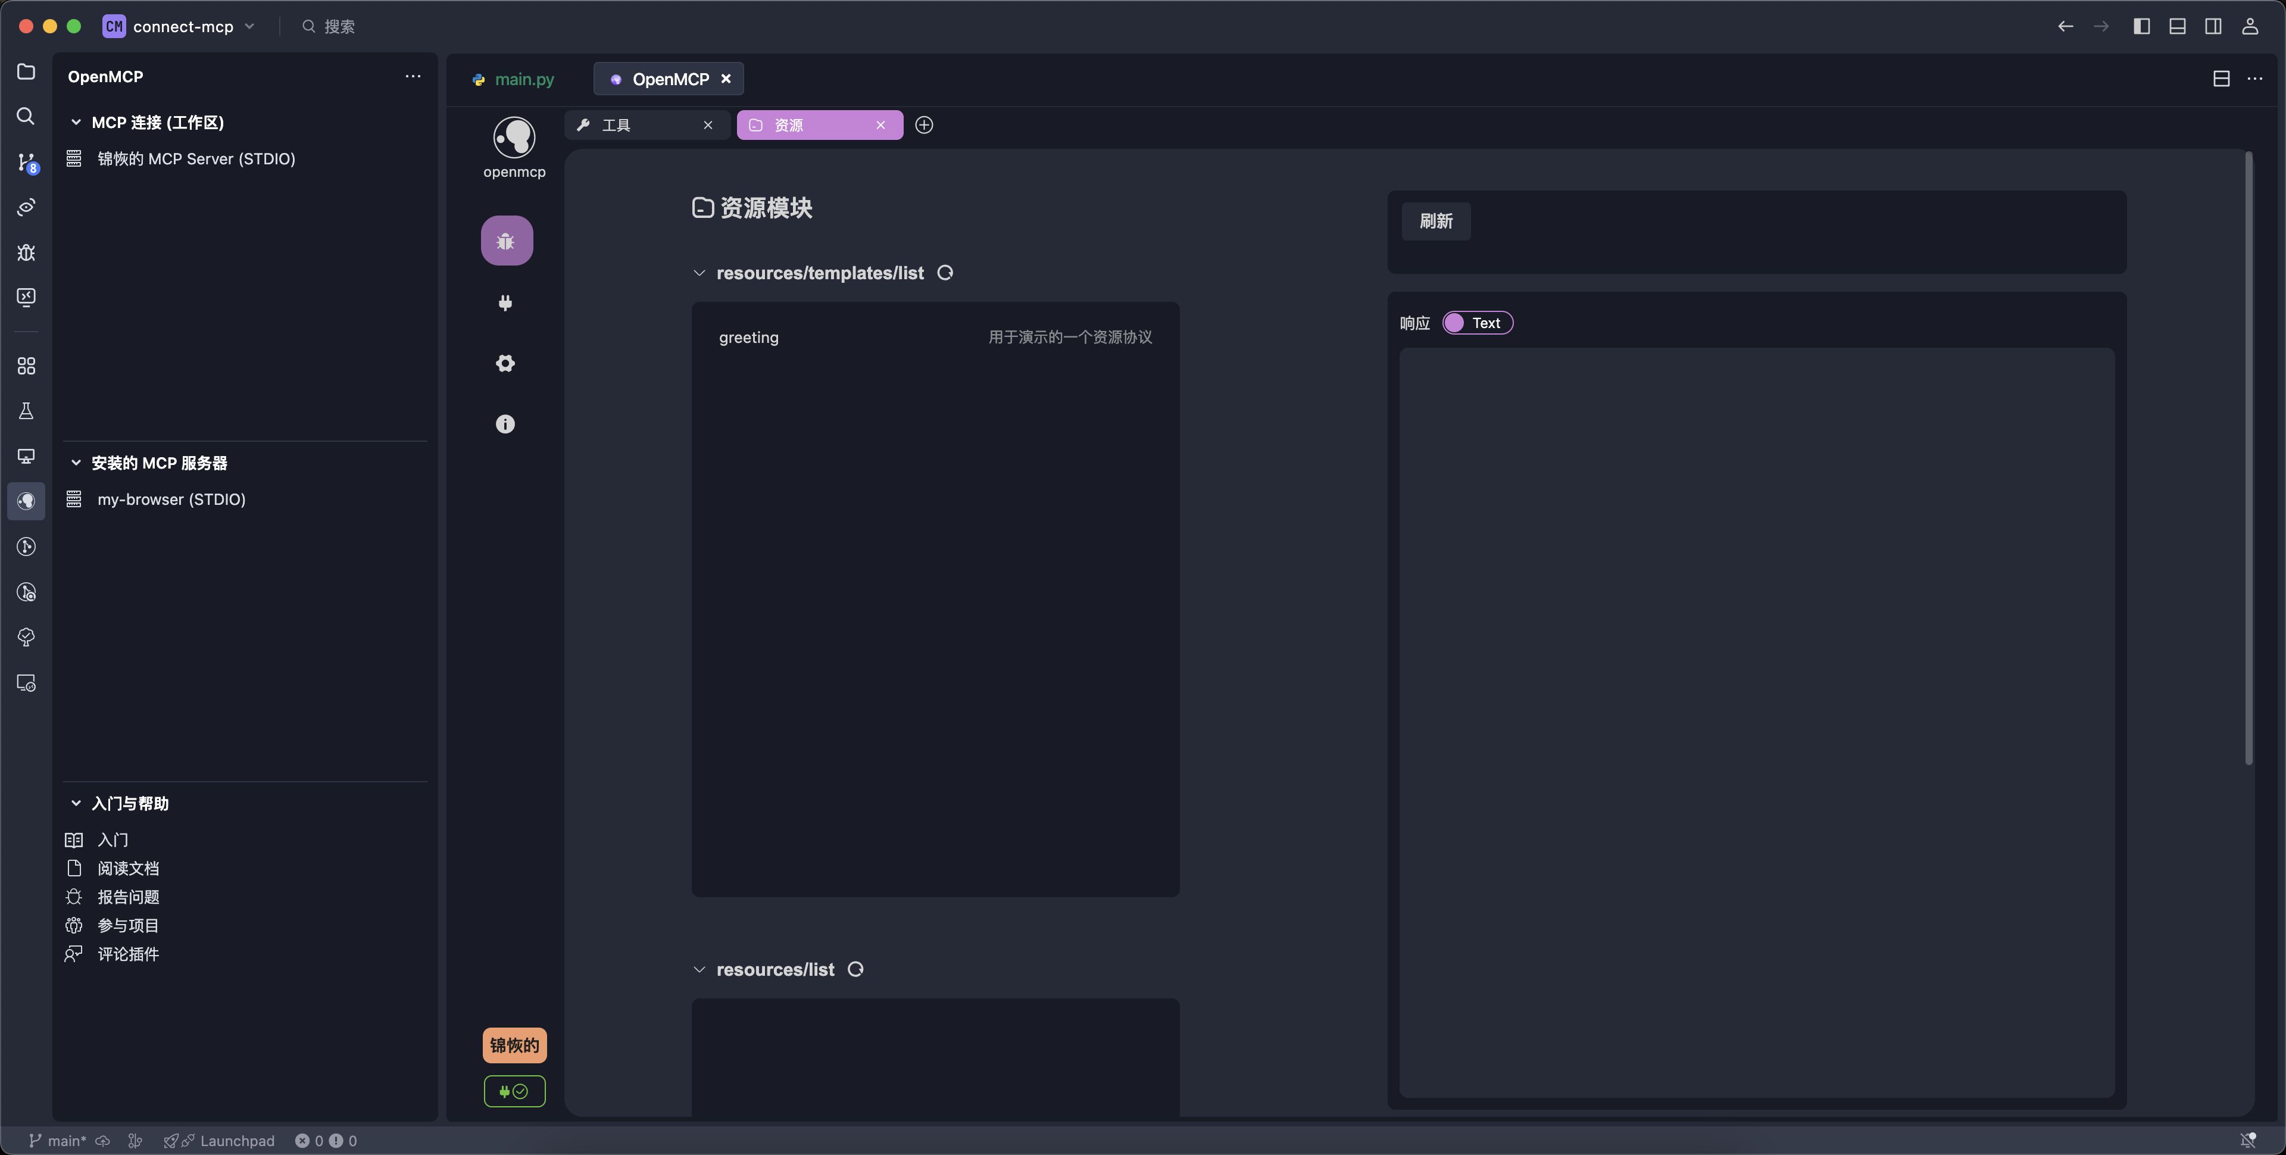Image resolution: width=2286 pixels, height=1155 pixels.
Task: Open the connect-mcp workspace dropdown
Action: click(x=250, y=26)
